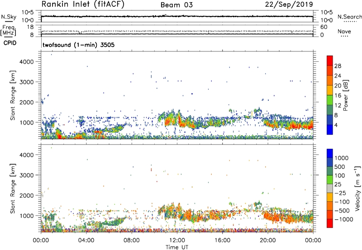The image size is (362, 250).
Task: Click the 'Nave' legend label
Action: pyautogui.click(x=344, y=32)
